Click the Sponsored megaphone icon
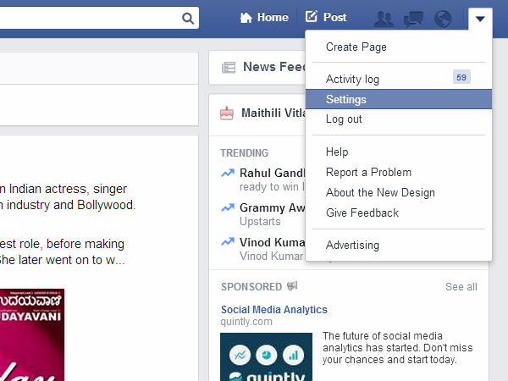The height and width of the screenshot is (381, 508). tap(292, 286)
